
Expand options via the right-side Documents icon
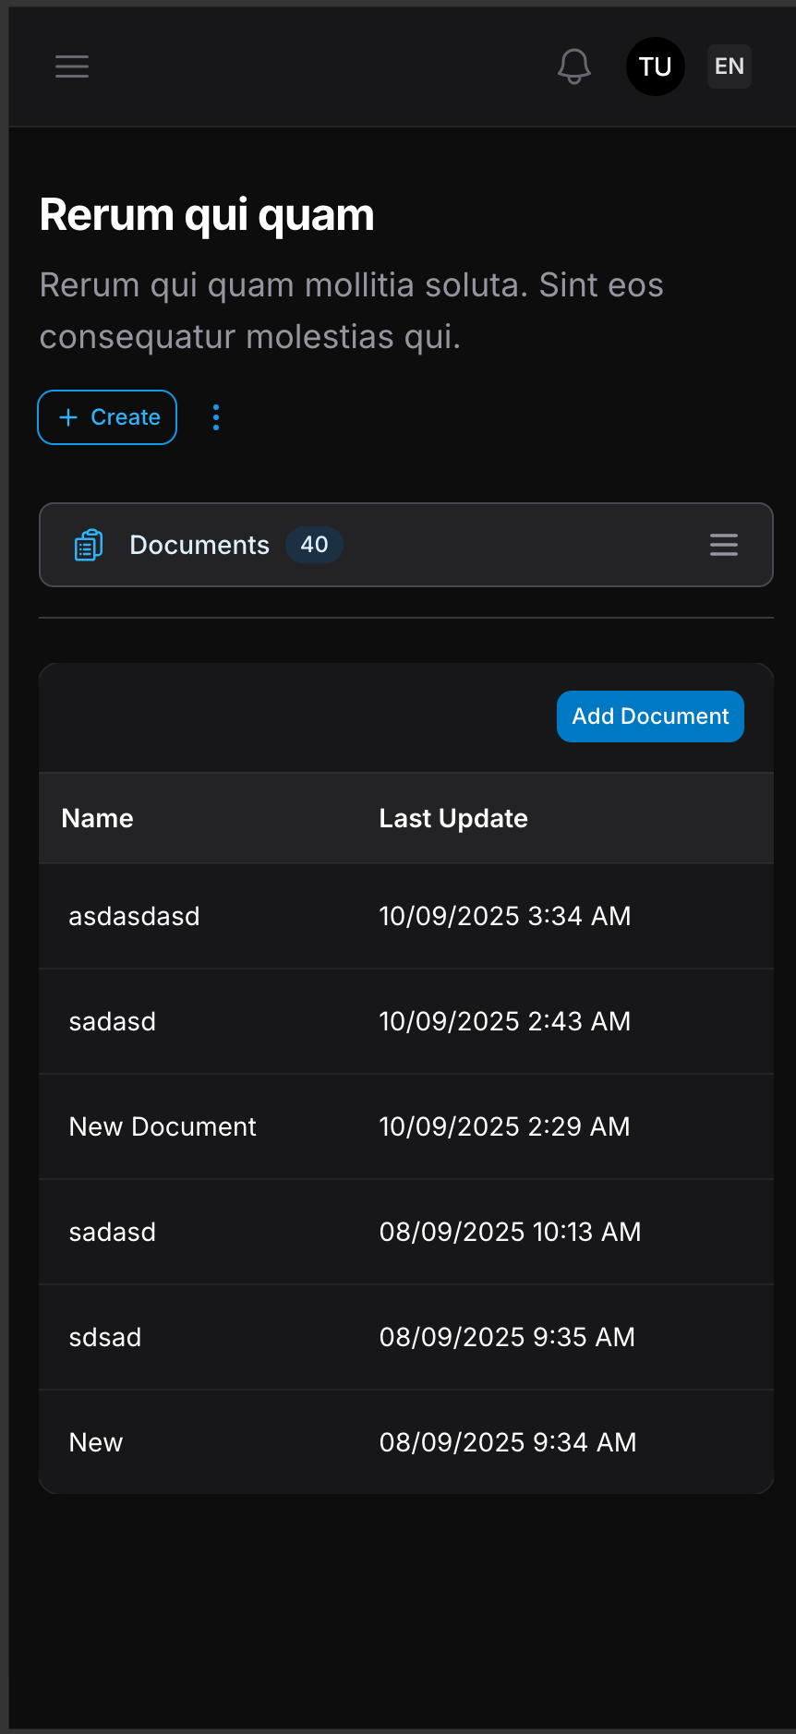click(723, 545)
